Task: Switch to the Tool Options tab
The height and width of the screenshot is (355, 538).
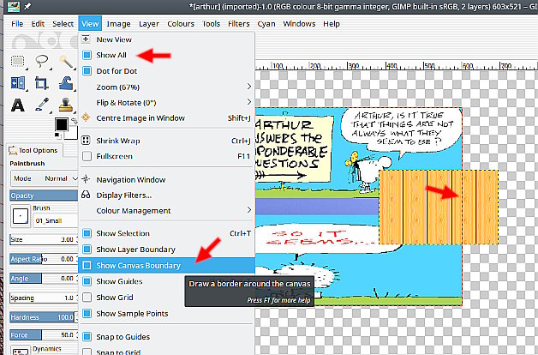Action: point(33,150)
